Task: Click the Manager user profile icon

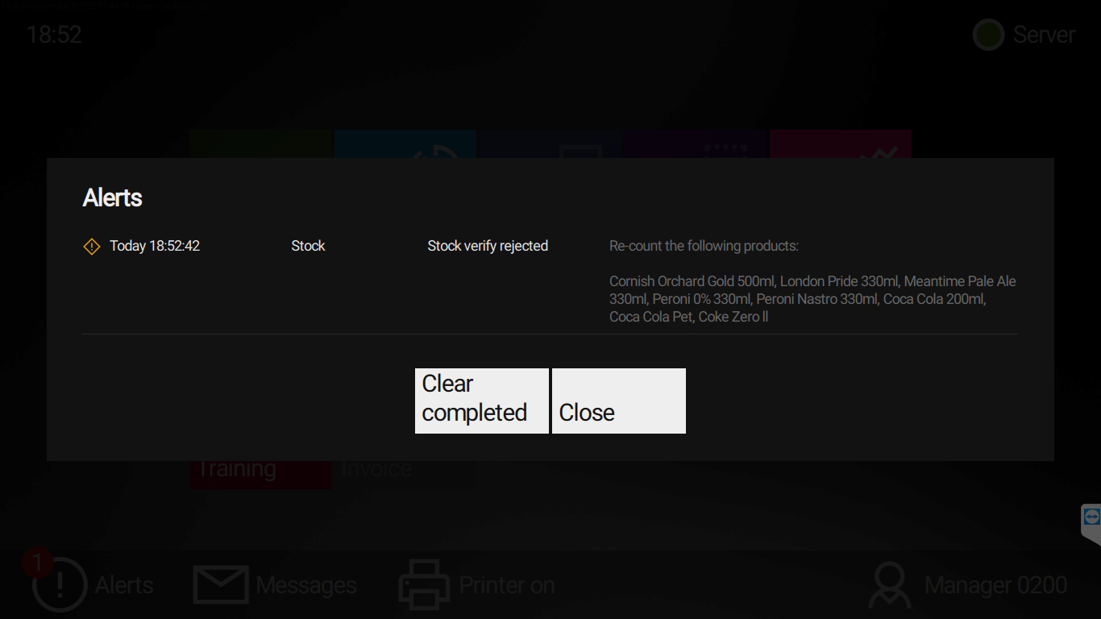Action: (x=890, y=585)
